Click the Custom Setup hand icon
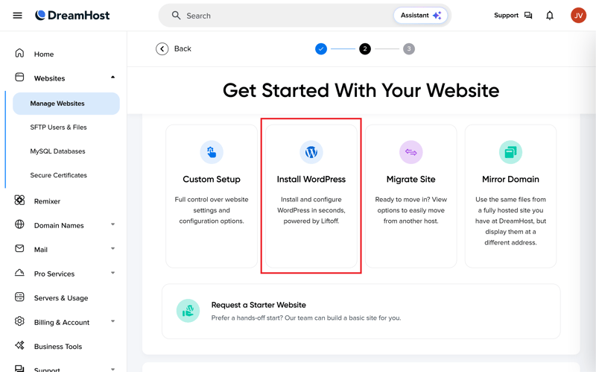Image resolution: width=596 pixels, height=372 pixels. click(212, 152)
